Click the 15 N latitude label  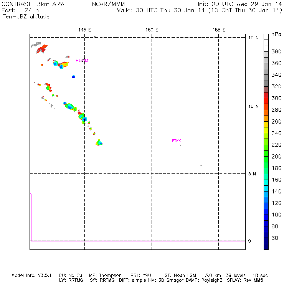pos(253,38)
